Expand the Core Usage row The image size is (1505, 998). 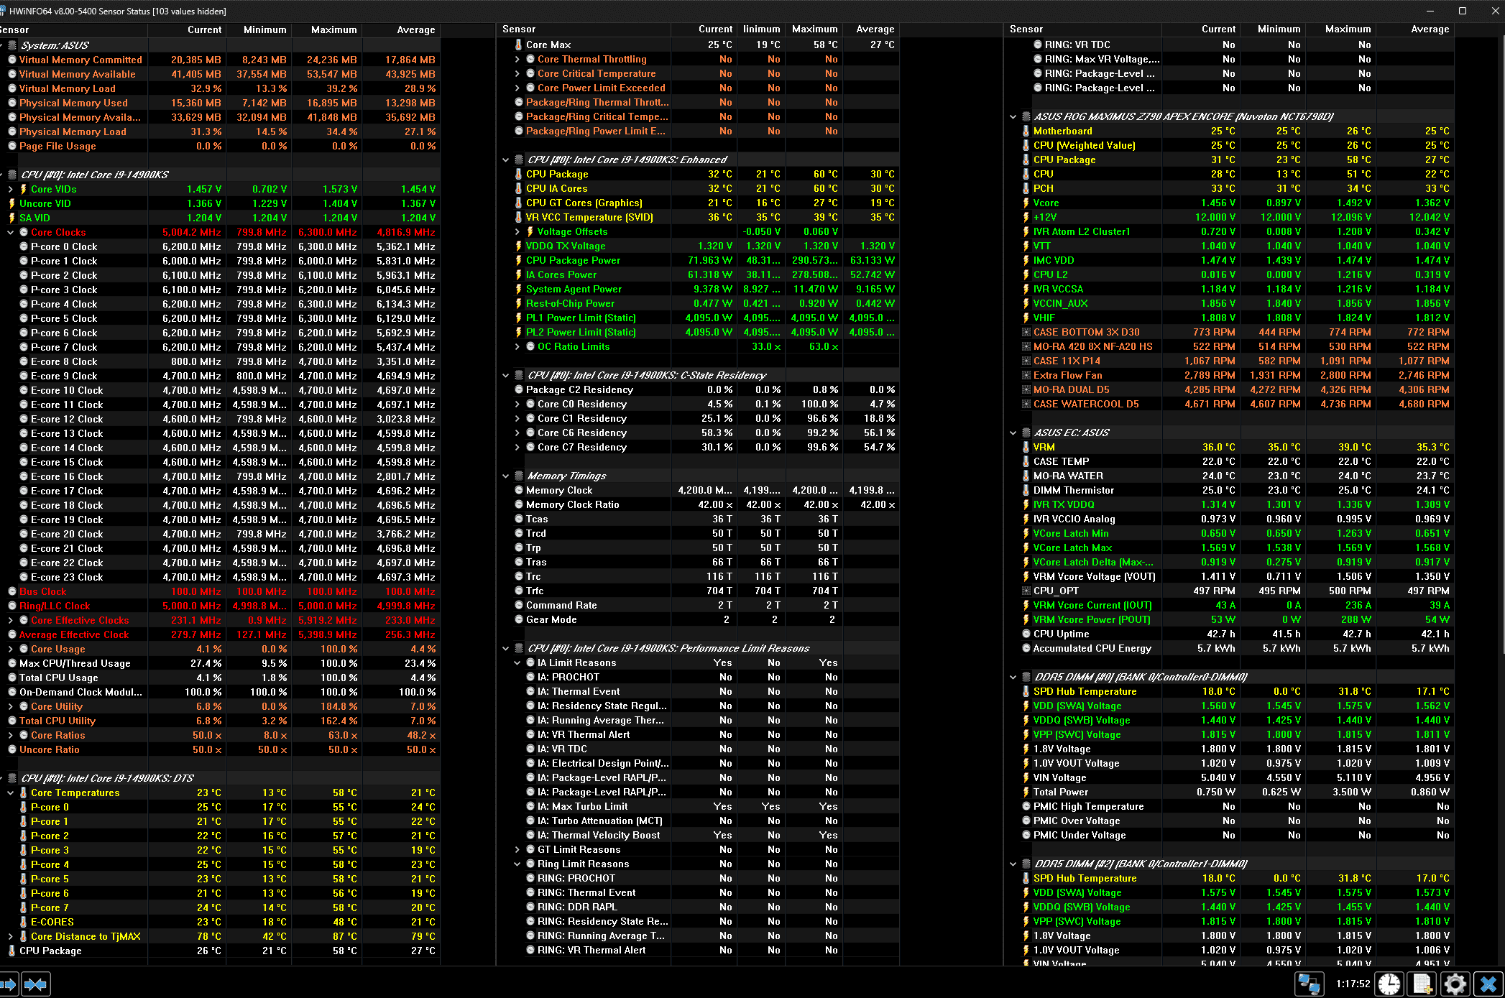point(10,649)
